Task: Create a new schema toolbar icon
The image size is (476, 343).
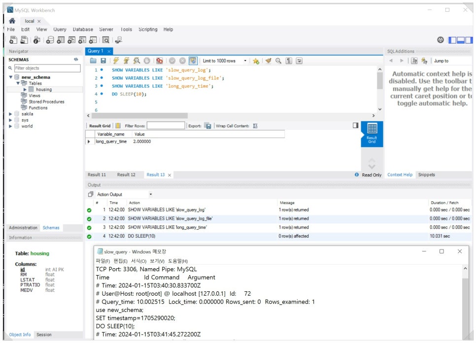Action: [50, 40]
